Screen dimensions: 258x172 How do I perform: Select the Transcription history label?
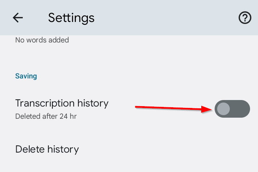(62, 103)
